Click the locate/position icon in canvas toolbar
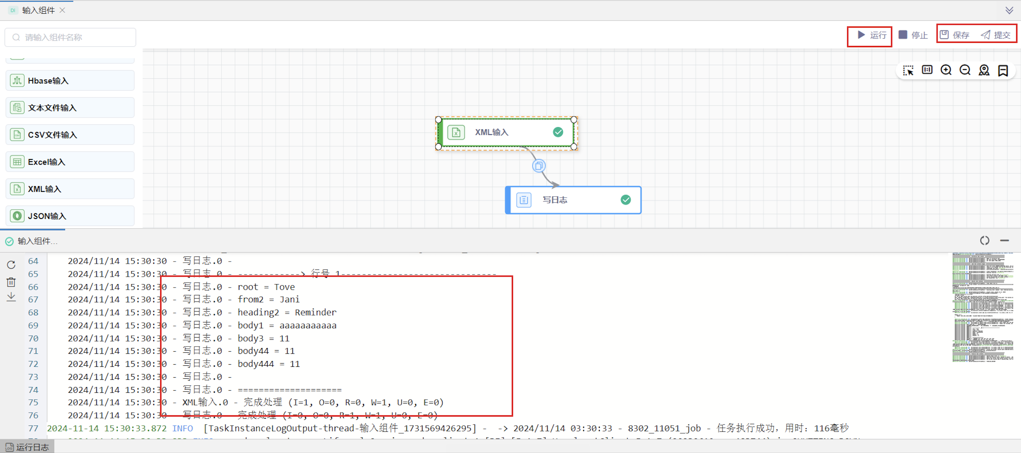 click(984, 70)
